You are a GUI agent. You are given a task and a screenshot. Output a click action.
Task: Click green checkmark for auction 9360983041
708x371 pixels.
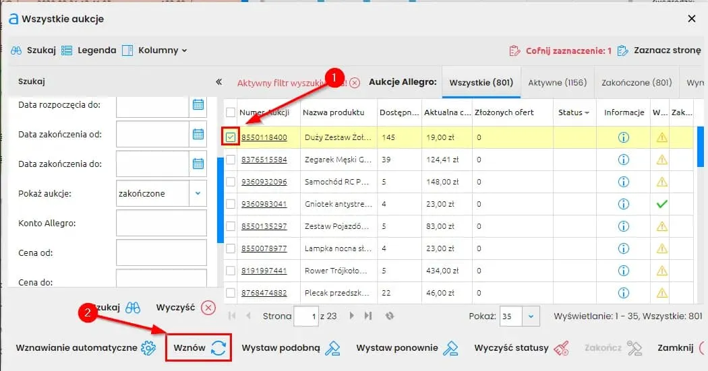661,204
